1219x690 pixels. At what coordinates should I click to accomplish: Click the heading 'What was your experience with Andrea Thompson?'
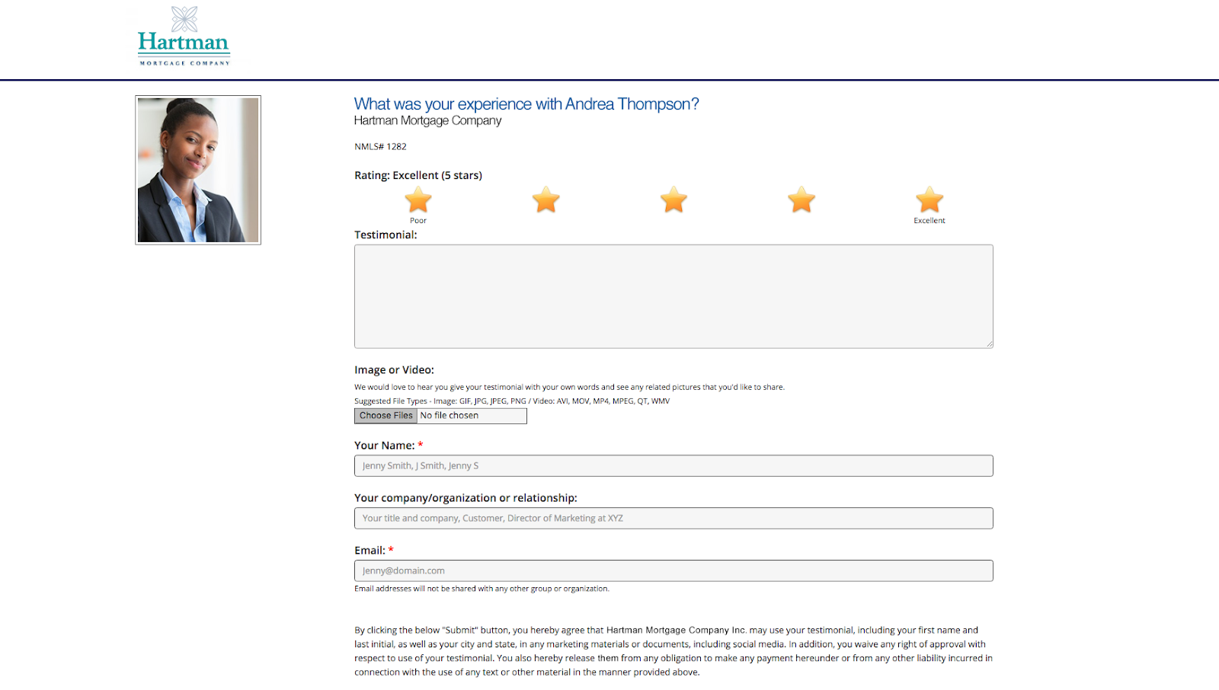coord(526,104)
